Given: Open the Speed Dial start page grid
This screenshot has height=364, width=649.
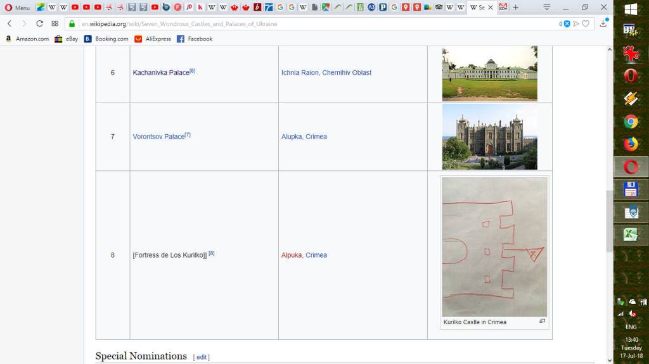Looking at the screenshot, I should click(x=55, y=23).
